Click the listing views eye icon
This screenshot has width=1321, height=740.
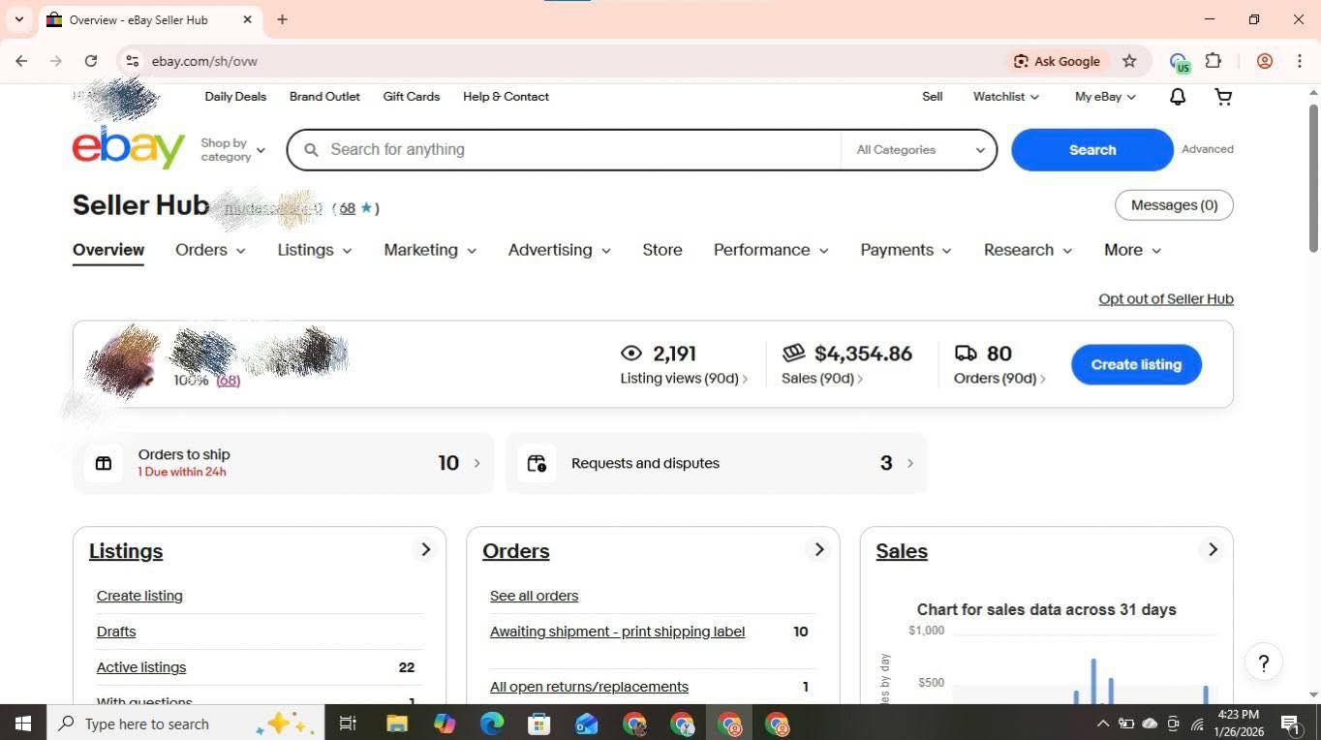click(631, 353)
